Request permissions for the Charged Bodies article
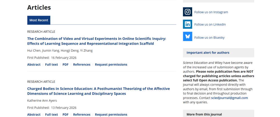This screenshot has width=280, height=117. tap(111, 114)
